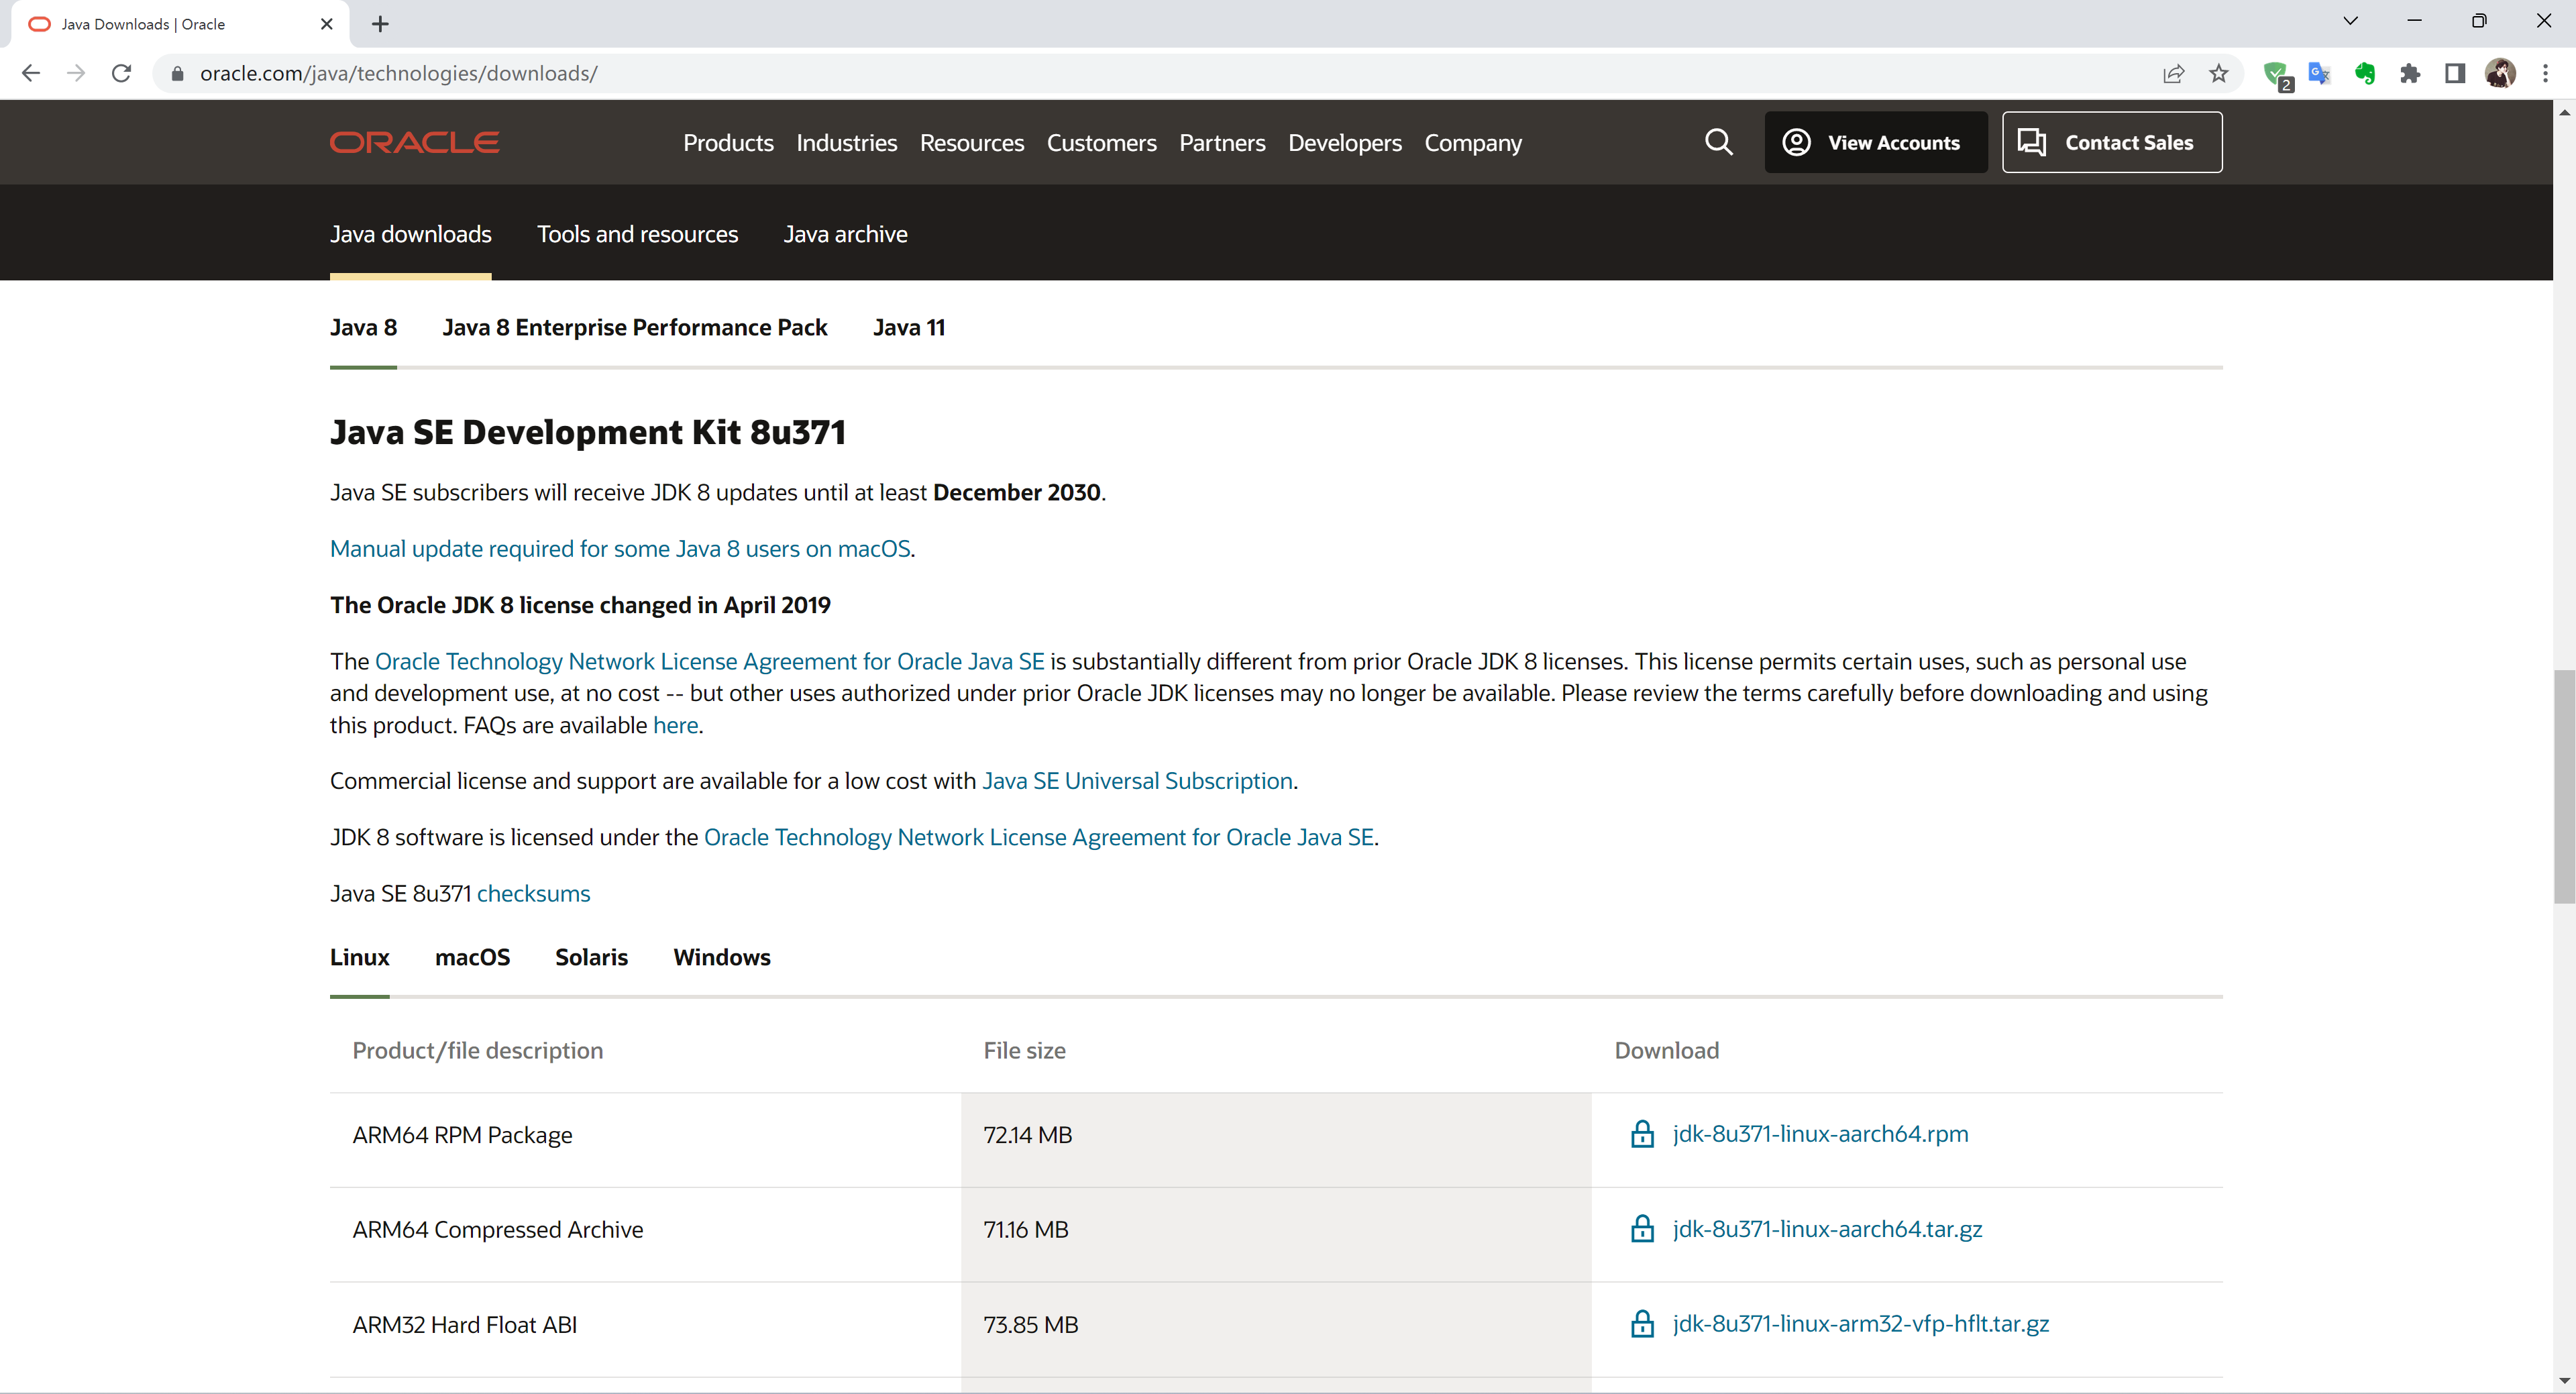The image size is (2576, 1394).
Task: Open the license agreement link after 'licensed under the'
Action: [x=1038, y=838]
